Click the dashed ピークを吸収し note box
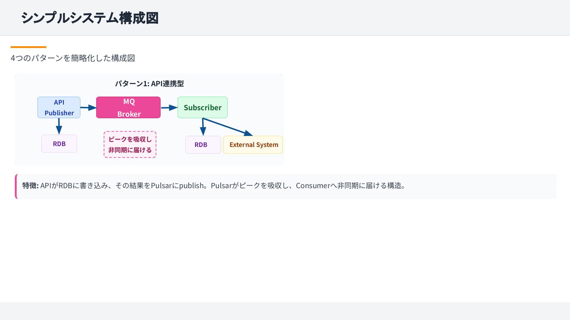This screenshot has width=570, height=320. point(130,145)
